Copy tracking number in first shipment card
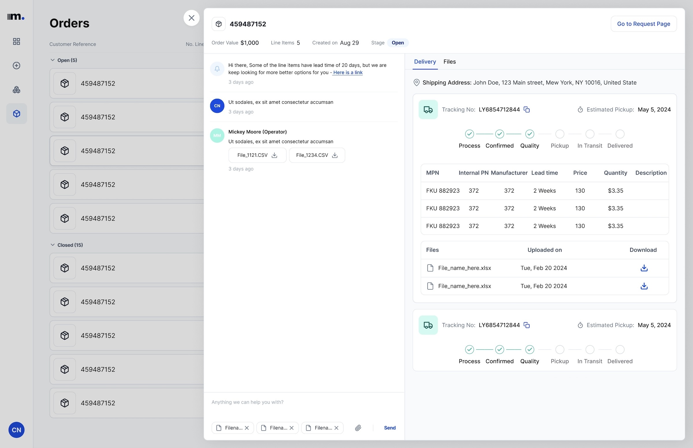693x448 pixels. (x=527, y=110)
